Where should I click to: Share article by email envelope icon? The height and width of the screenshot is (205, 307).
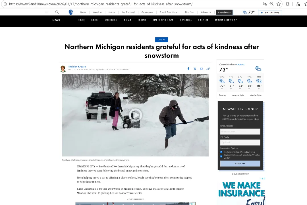202,69
